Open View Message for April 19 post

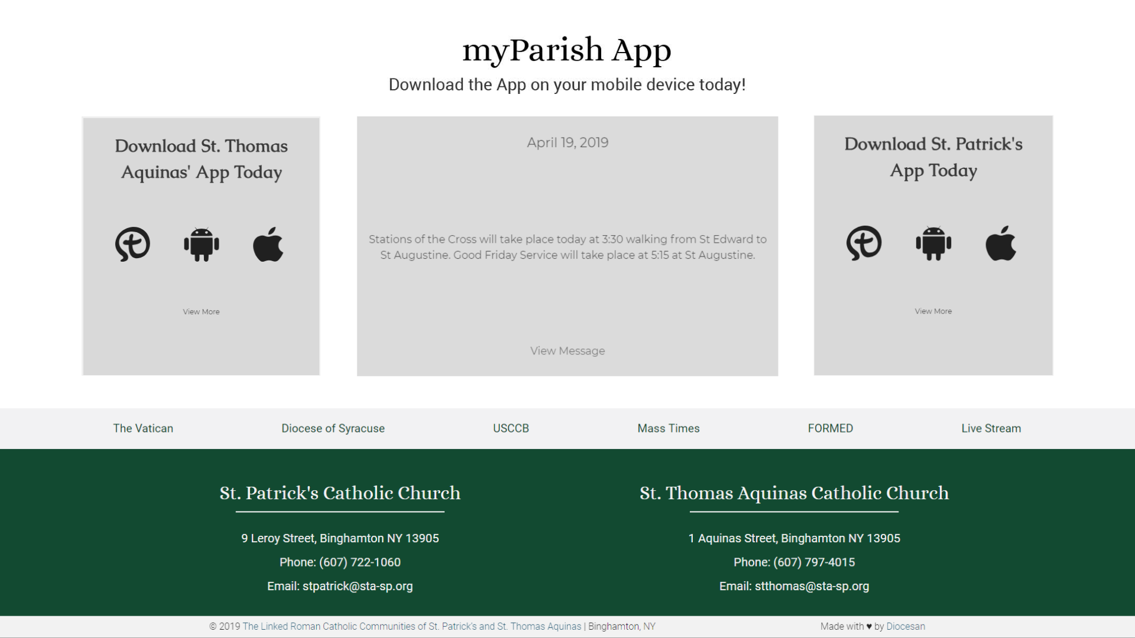pos(567,351)
